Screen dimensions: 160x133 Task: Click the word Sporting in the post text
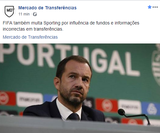(x=52, y=23)
